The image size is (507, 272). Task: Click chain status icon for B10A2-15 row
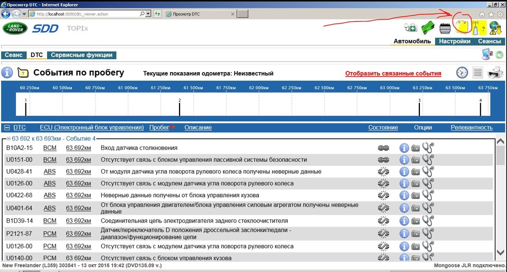[x=383, y=148]
